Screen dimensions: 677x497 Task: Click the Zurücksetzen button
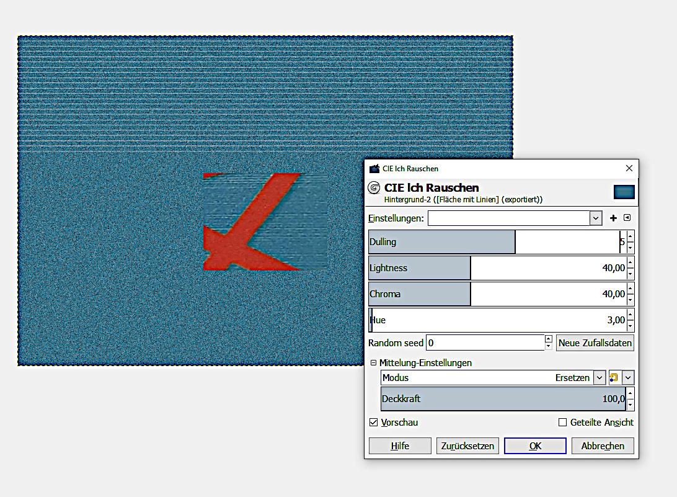pos(467,446)
